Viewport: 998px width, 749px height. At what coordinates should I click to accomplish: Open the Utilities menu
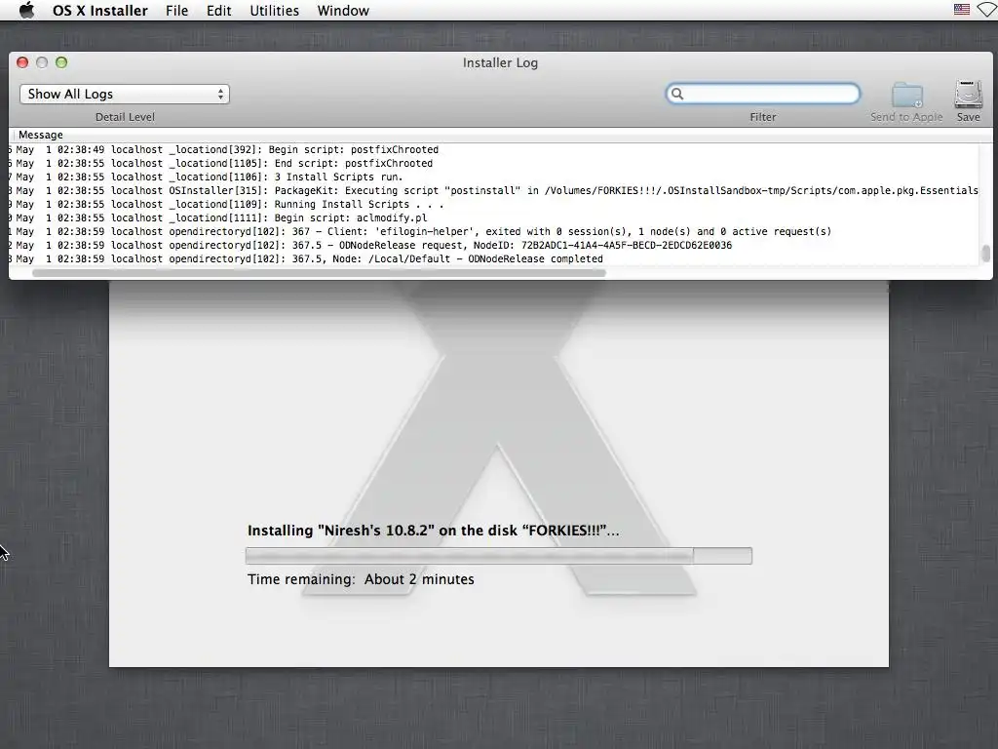point(274,11)
